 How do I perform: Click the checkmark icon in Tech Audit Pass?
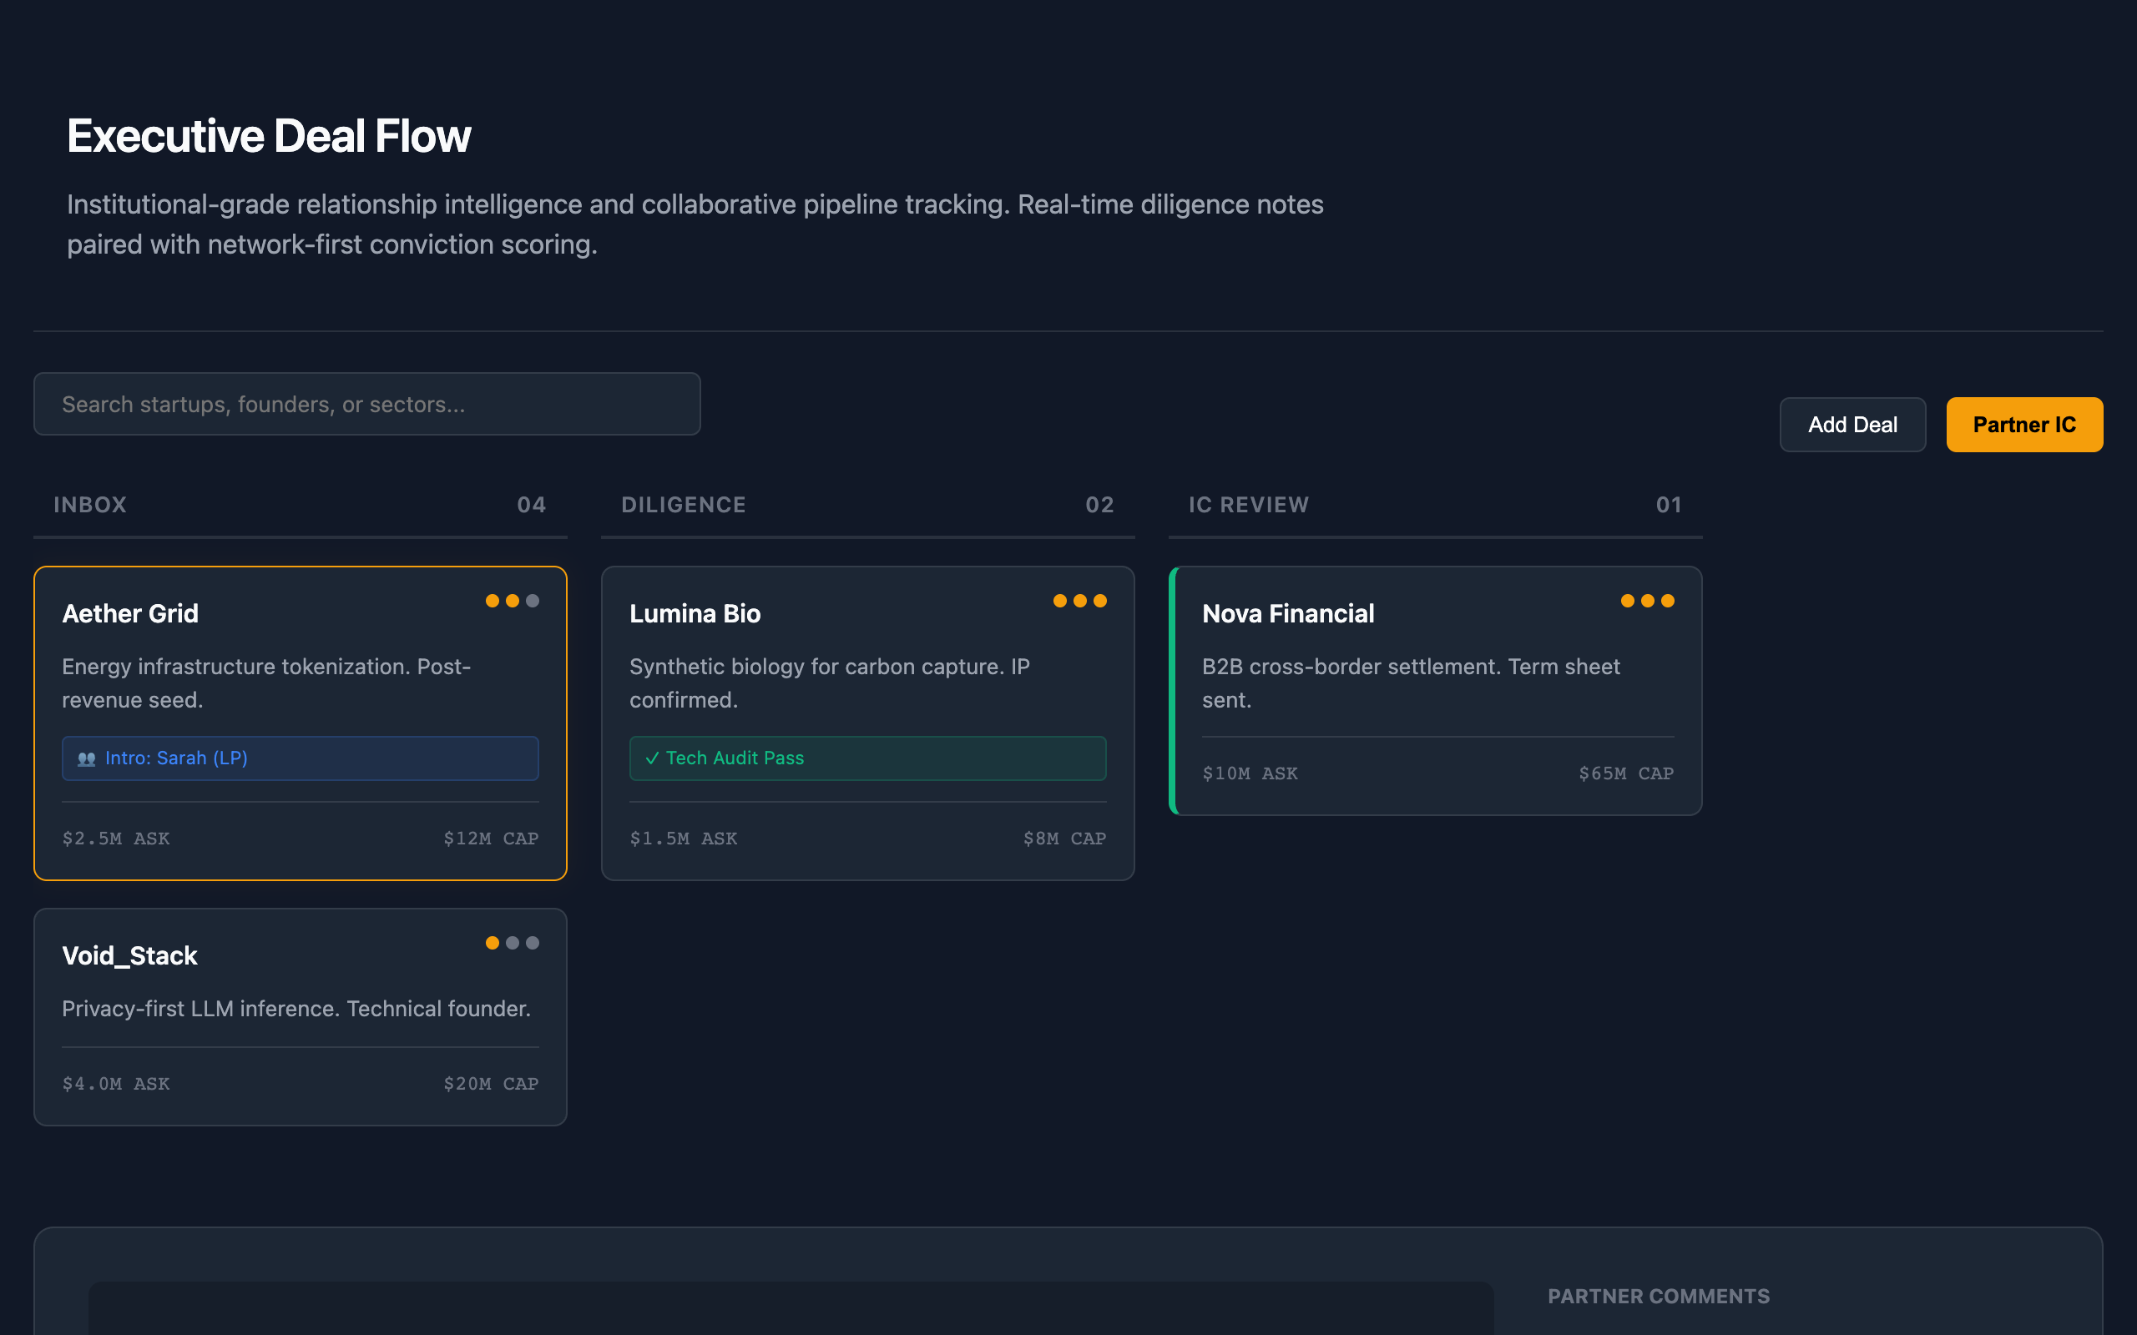(x=652, y=758)
